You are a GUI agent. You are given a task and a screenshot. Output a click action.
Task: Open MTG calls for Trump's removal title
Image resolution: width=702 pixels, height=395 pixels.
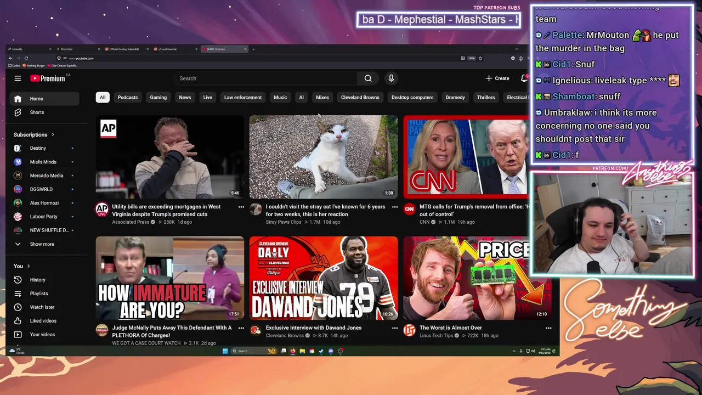[x=474, y=211]
